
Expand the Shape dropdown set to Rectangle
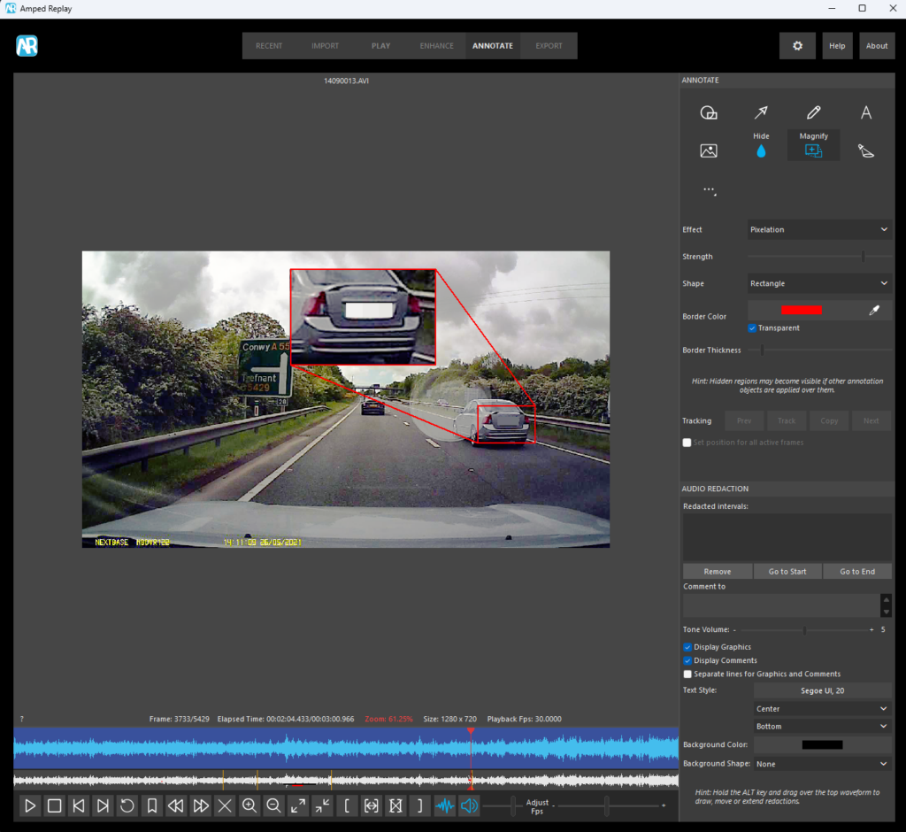point(818,283)
